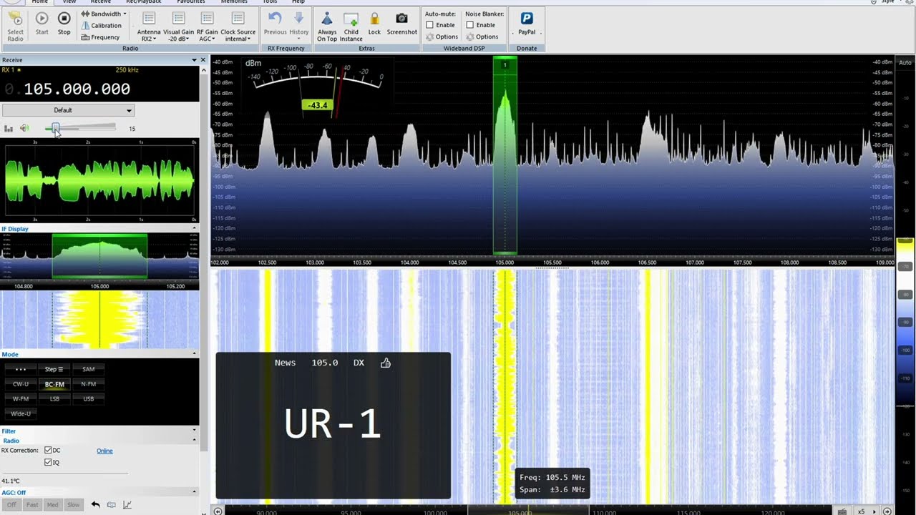Create a Child Instance

pos(351,26)
